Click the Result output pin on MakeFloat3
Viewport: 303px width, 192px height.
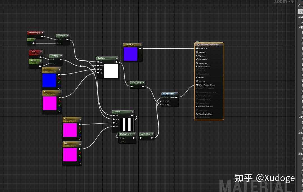[x=176, y=98]
